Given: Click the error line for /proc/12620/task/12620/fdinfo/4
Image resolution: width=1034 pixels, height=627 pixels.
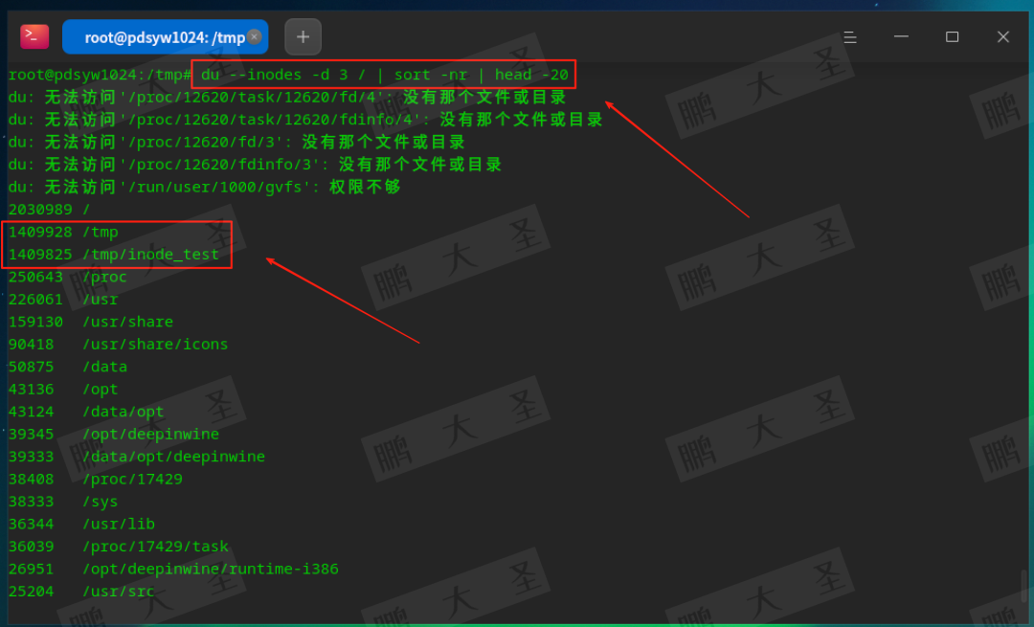Looking at the screenshot, I should click(x=305, y=120).
